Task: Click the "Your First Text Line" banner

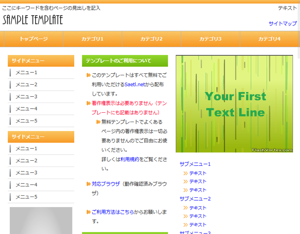Action: coord(235,104)
